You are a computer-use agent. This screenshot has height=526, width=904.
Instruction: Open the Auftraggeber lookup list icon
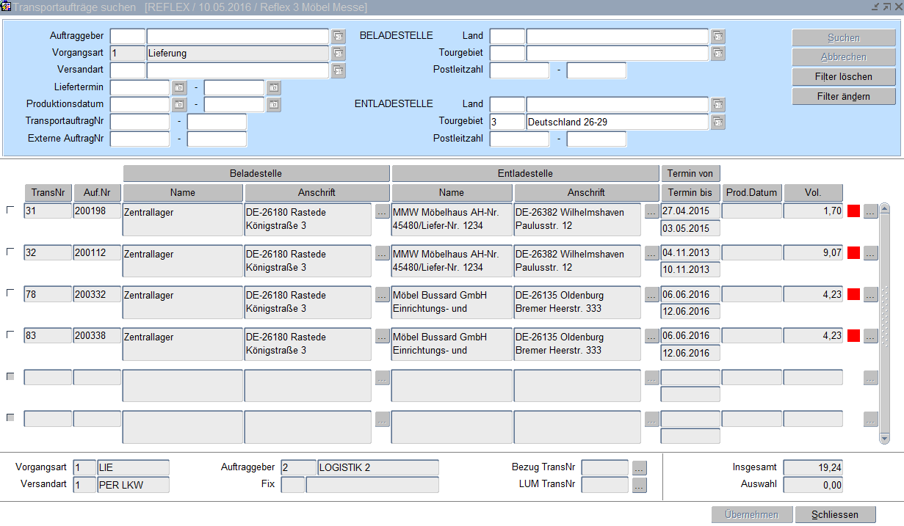(x=338, y=36)
